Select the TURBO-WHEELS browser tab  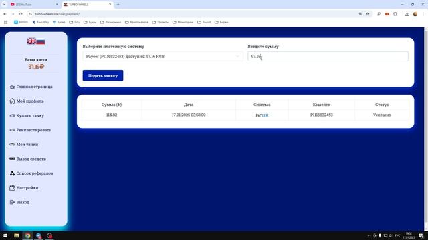(87, 5)
